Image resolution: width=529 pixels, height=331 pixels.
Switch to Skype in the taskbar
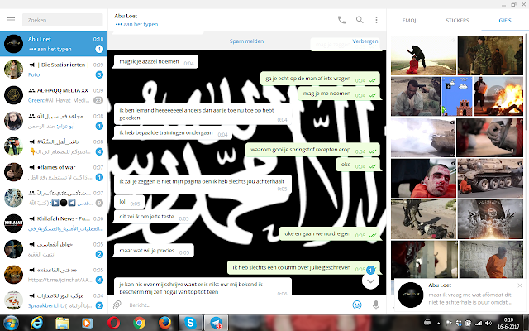point(190,323)
